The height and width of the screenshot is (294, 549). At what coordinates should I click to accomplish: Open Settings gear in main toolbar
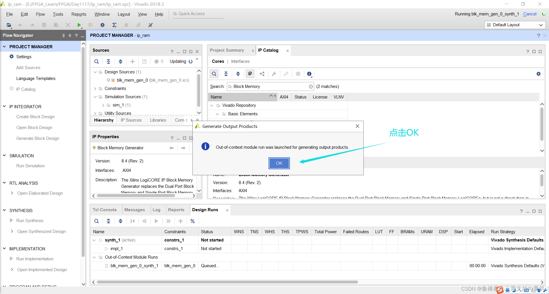102,25
